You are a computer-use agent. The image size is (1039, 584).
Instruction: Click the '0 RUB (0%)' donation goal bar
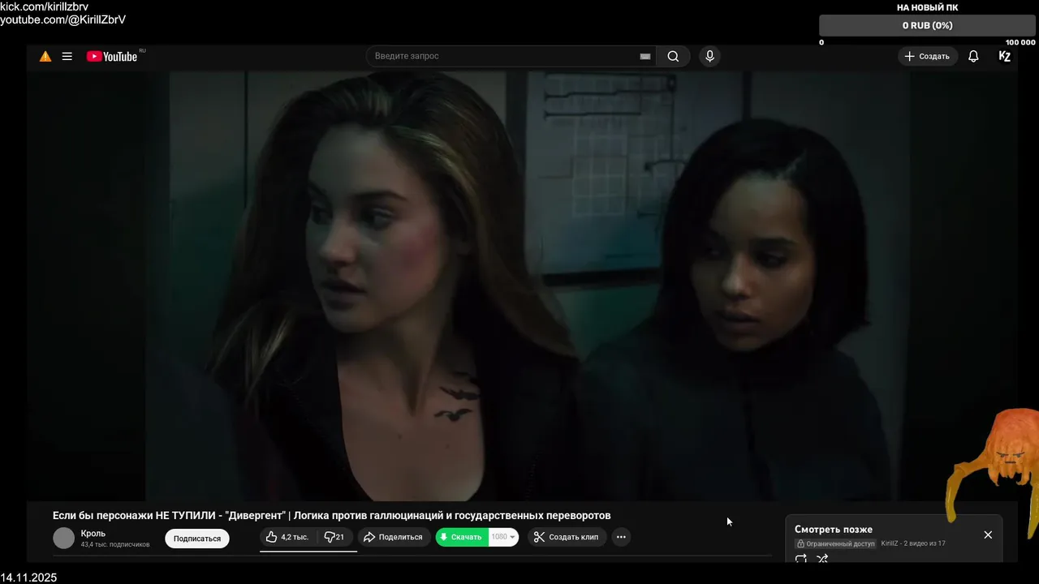[x=927, y=25]
